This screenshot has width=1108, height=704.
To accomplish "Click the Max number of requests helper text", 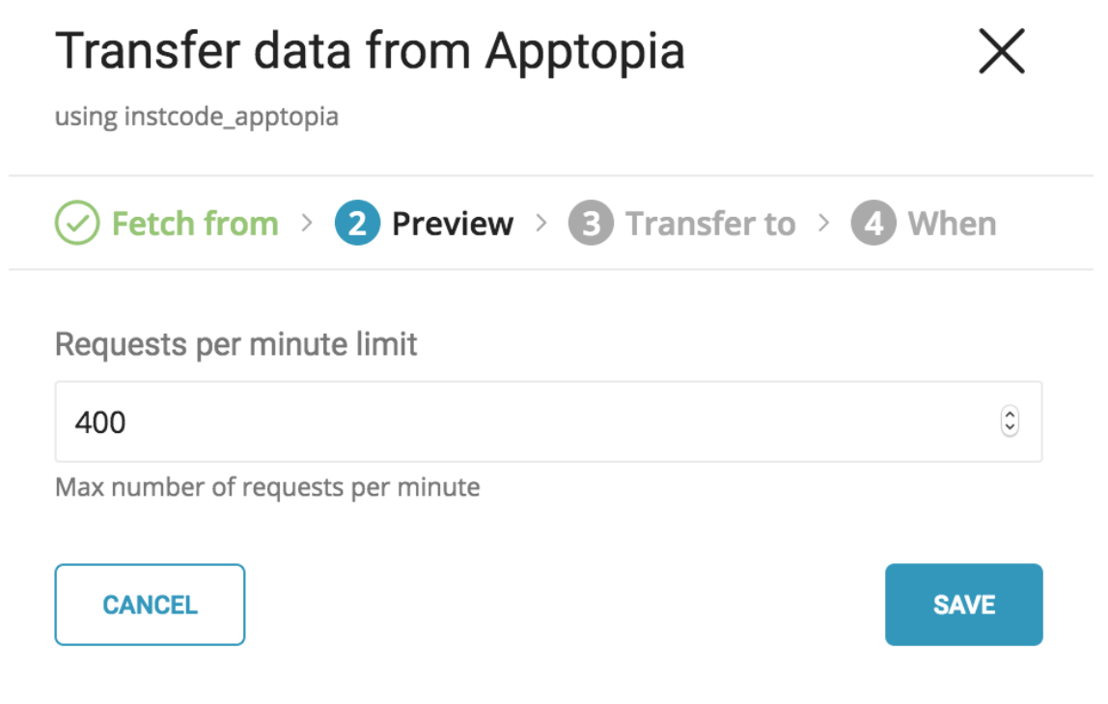I will click(x=267, y=487).
